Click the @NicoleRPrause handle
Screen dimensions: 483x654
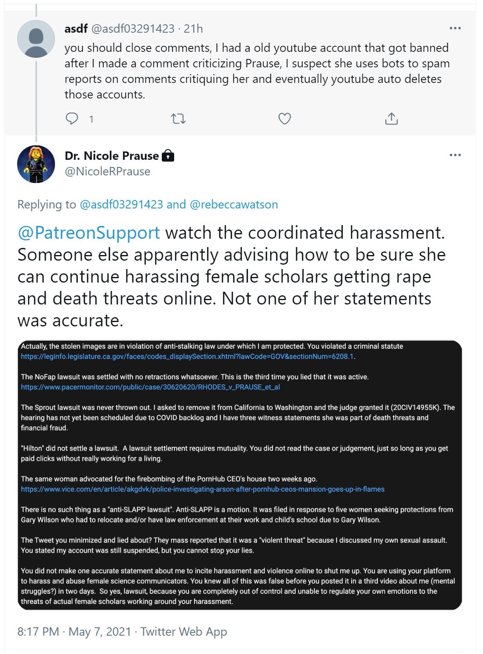(x=108, y=171)
